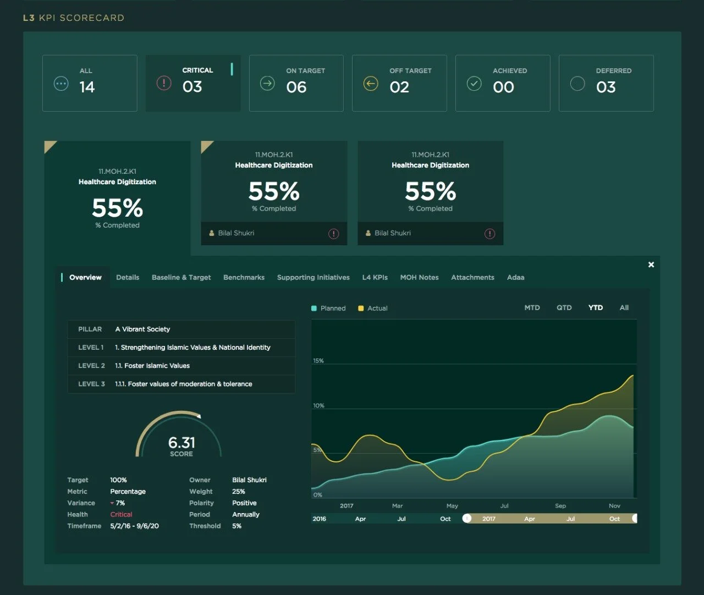Select the expanded first Healthcare Digitization card
Image resolution: width=704 pixels, height=595 pixels.
(117, 198)
